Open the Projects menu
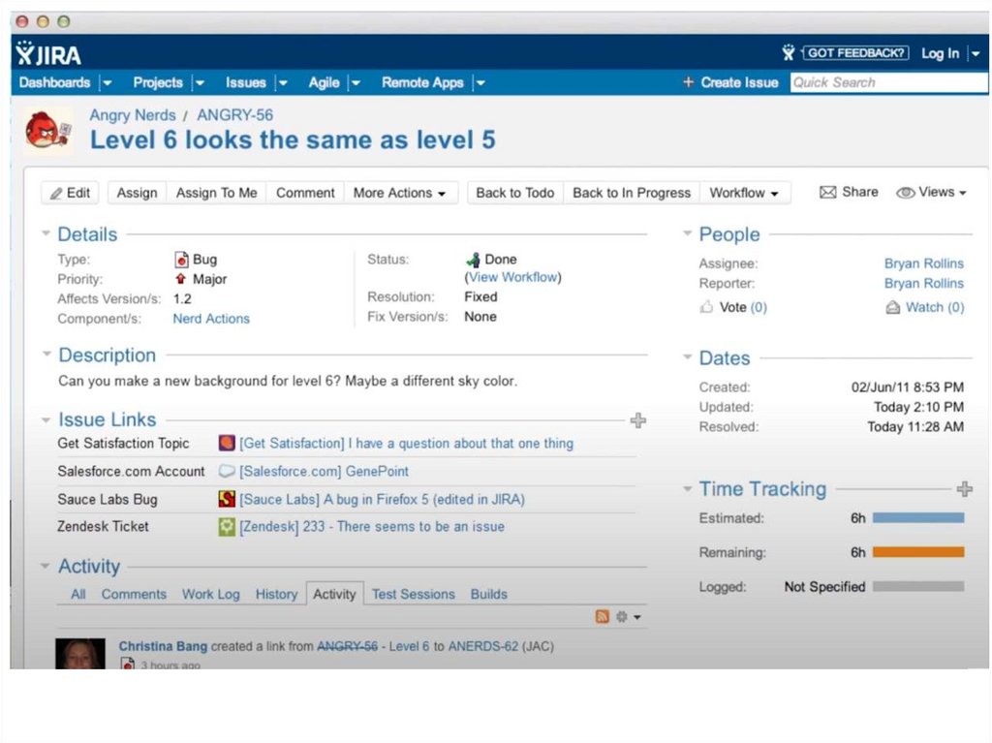The height and width of the screenshot is (743, 992). pyautogui.click(x=158, y=83)
